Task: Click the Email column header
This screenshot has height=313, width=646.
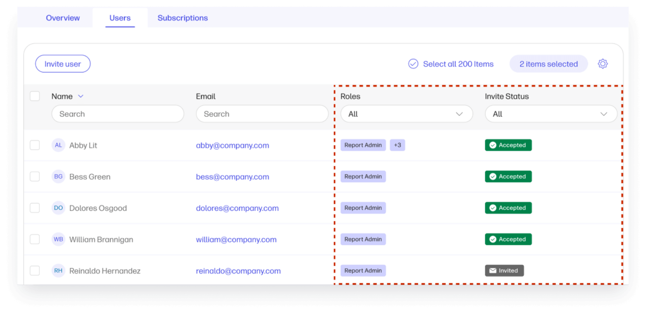Action: [x=206, y=96]
